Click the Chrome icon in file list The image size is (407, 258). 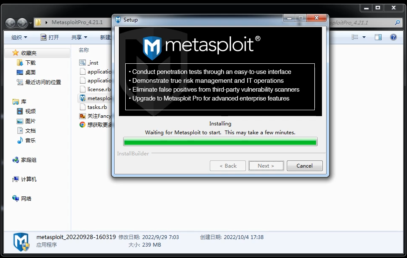click(x=82, y=125)
